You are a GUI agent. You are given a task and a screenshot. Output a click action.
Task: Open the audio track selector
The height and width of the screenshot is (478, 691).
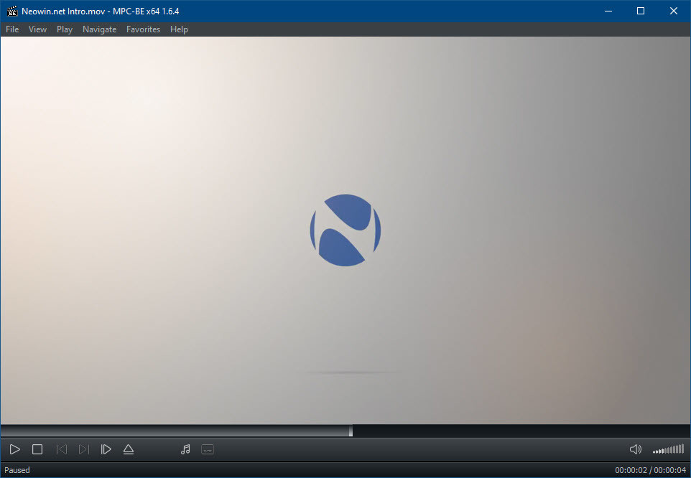click(185, 449)
